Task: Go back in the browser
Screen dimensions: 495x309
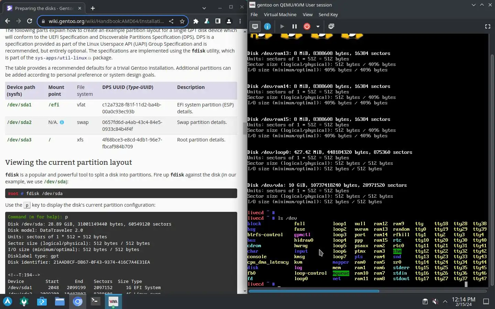Action: (x=8, y=21)
